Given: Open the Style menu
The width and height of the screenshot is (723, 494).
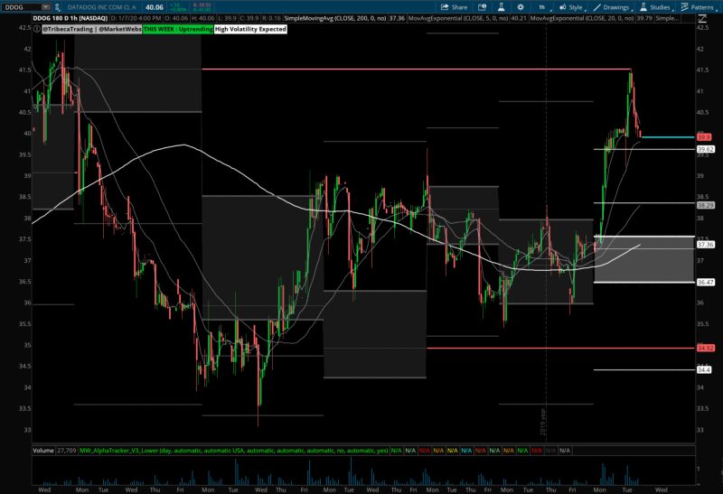Looking at the screenshot, I should coord(571,7).
